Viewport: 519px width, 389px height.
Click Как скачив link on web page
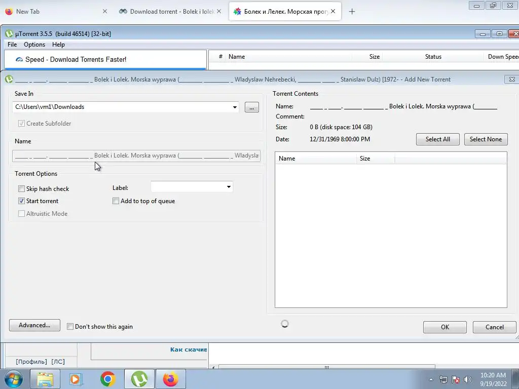coord(189,349)
